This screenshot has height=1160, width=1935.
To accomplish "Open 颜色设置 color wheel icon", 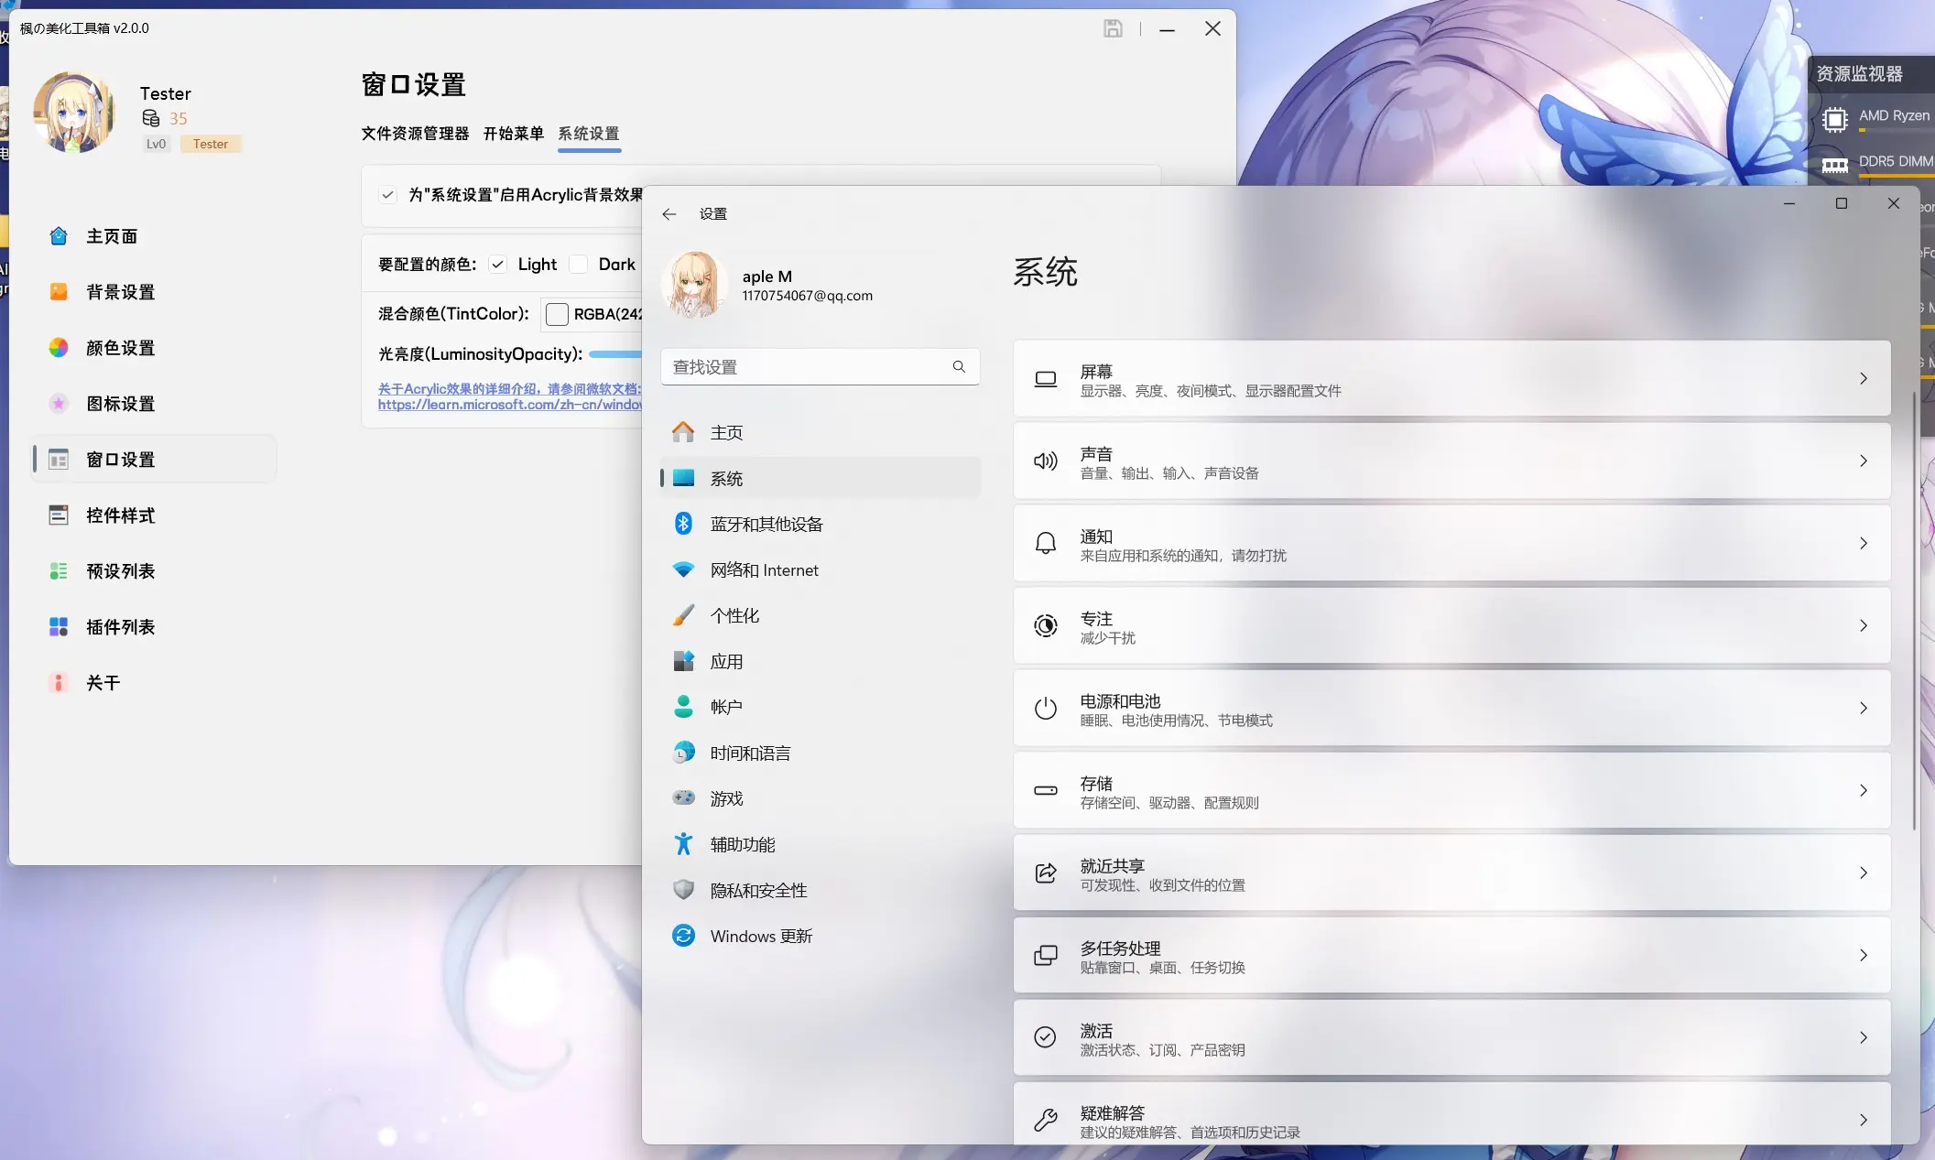I will 59,348.
